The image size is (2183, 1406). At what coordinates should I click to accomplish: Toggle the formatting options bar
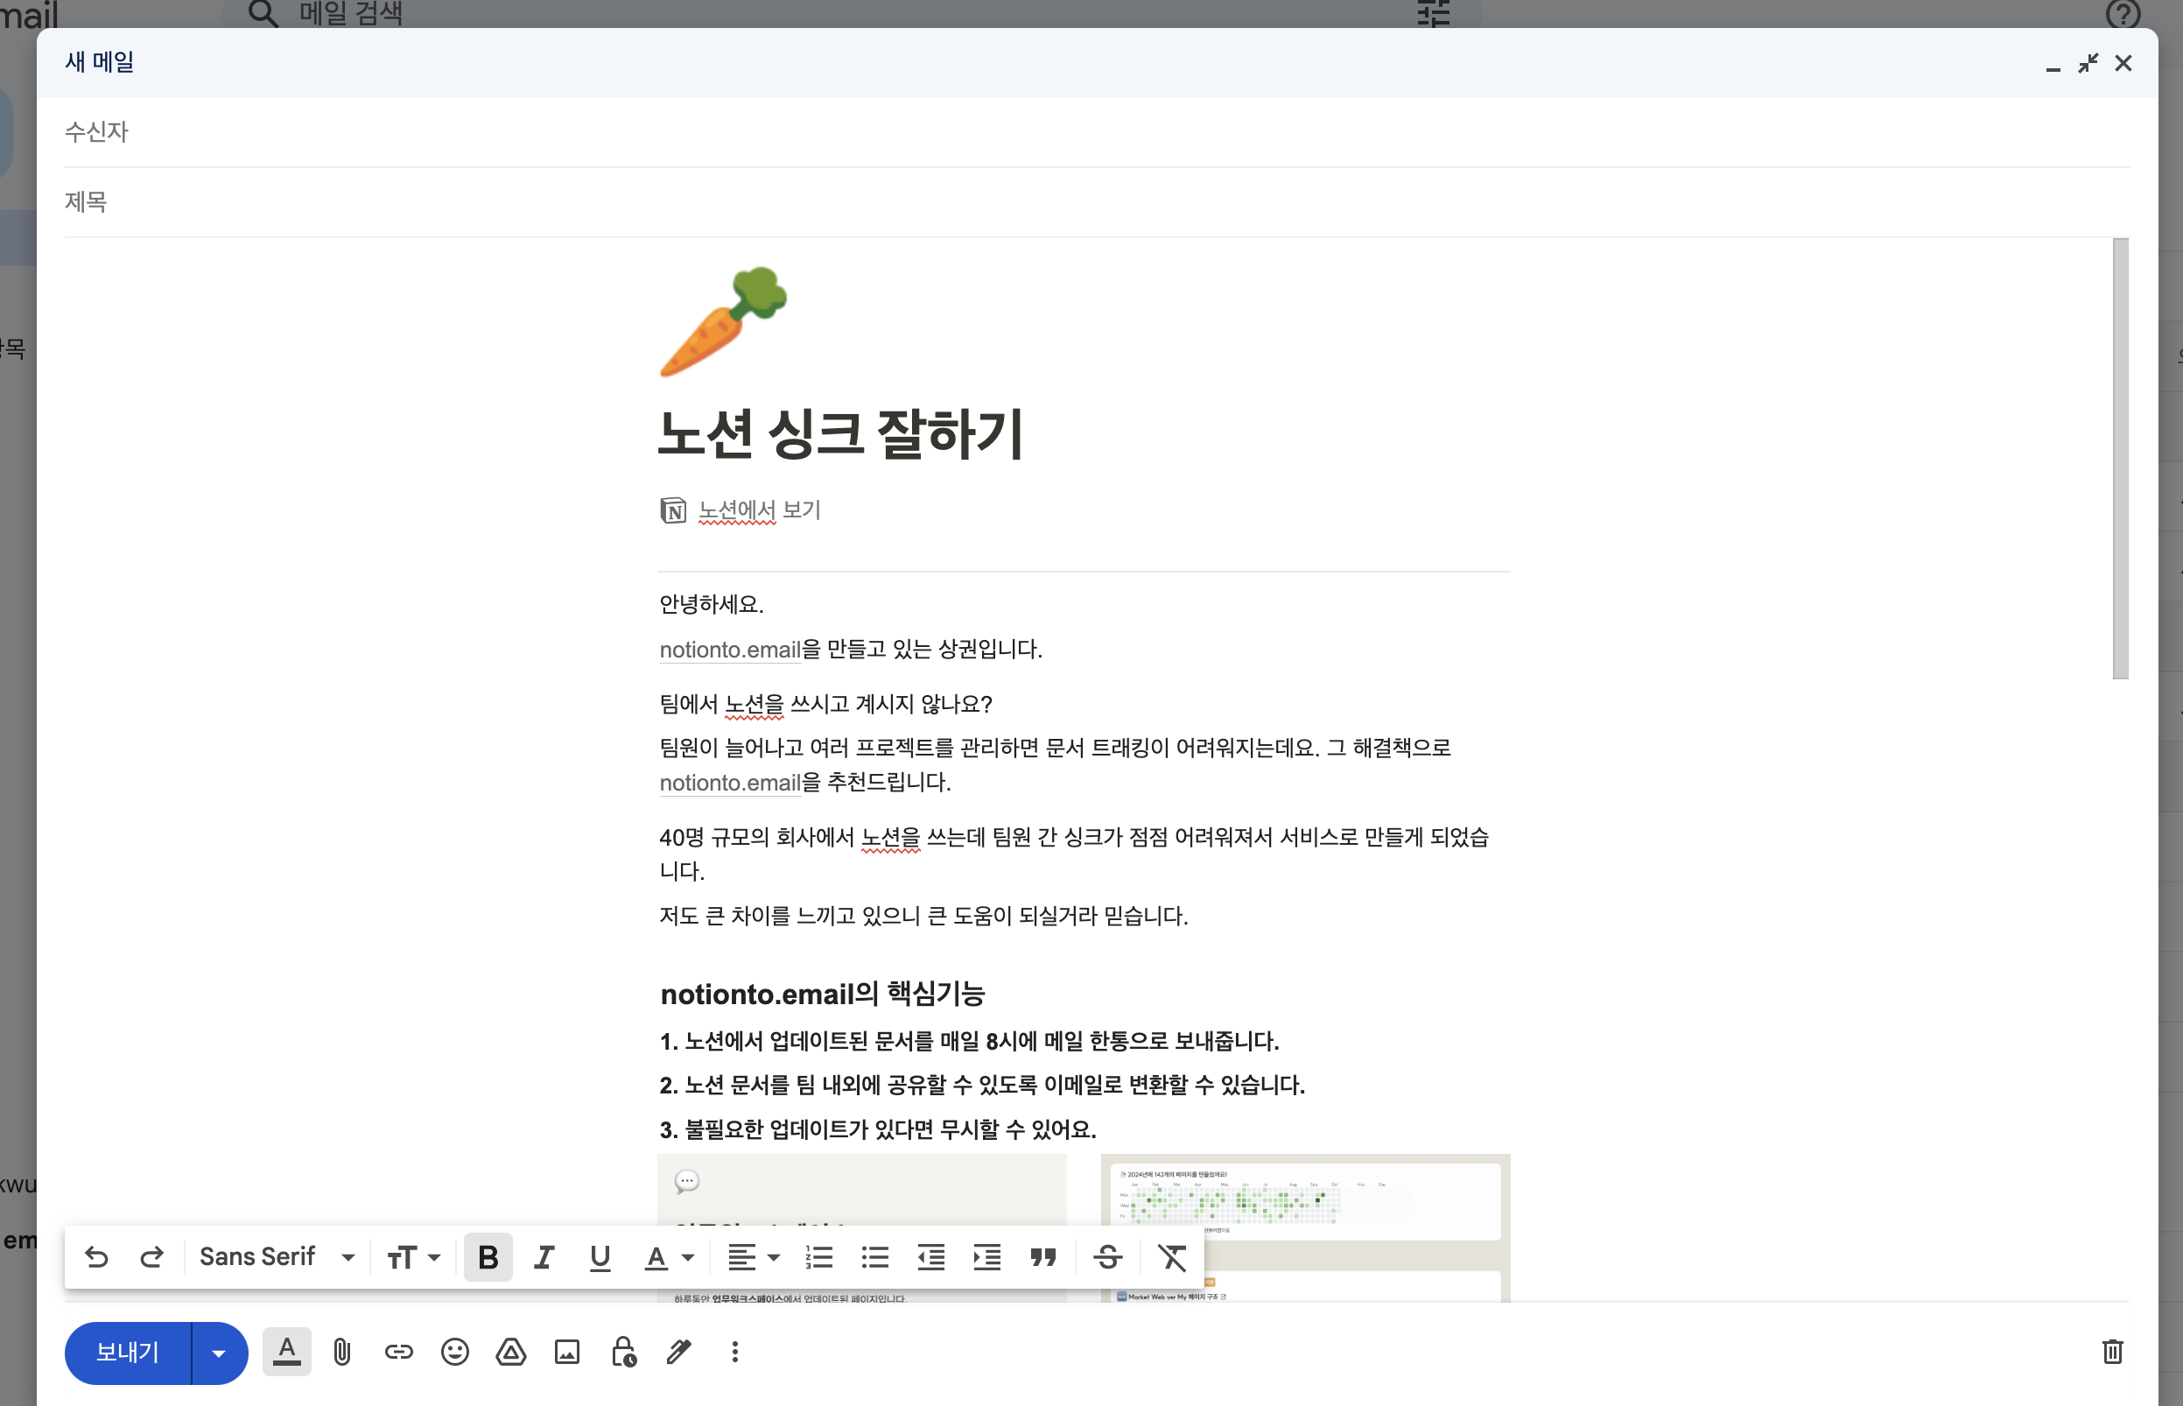pos(286,1351)
